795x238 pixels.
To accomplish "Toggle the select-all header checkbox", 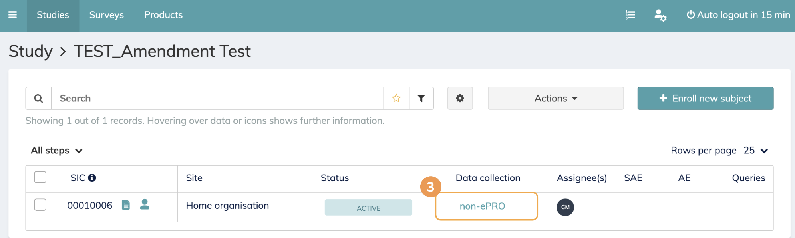I will click(x=40, y=177).
